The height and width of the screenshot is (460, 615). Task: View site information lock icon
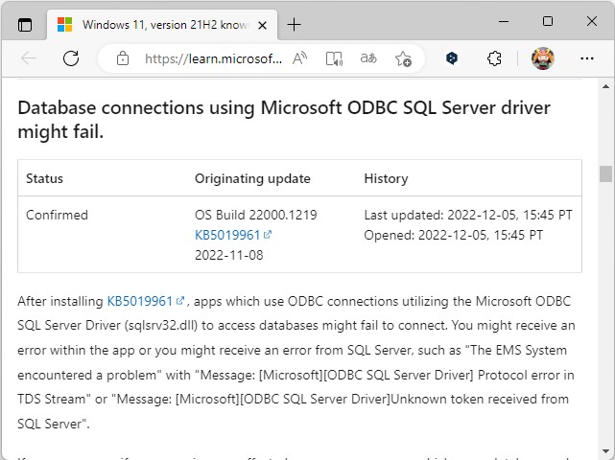pyautogui.click(x=122, y=58)
